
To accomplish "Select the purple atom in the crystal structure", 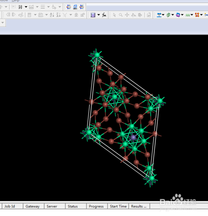I will [x=133, y=138].
